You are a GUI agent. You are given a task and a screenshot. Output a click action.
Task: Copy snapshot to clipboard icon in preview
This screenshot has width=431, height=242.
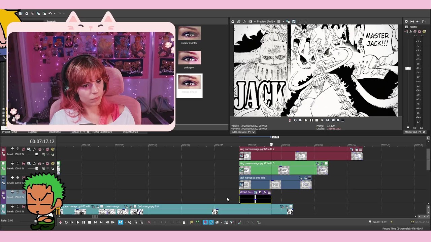point(288,22)
